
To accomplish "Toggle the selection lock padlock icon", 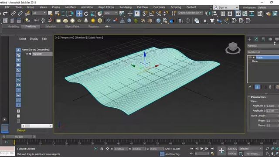I will pyautogui.click(x=102, y=149).
